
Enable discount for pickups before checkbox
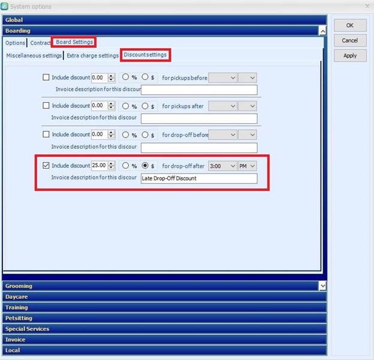(x=46, y=77)
